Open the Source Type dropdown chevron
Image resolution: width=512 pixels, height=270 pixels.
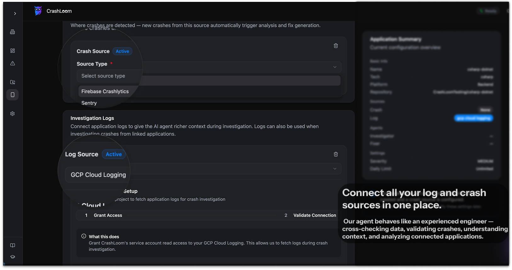point(335,67)
